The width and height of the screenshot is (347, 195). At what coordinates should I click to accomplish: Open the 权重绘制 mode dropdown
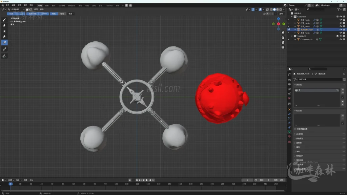(x=16, y=9)
